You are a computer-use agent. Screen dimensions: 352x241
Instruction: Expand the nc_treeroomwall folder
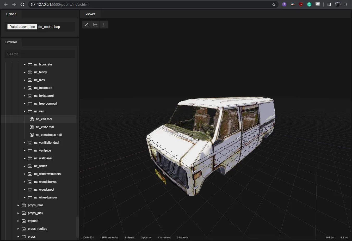pos(24,104)
